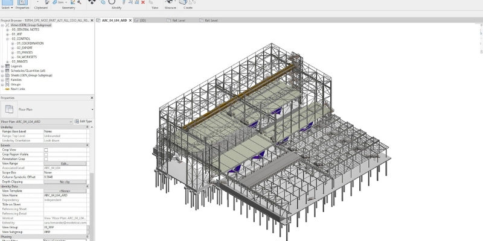This screenshot has width=483, height=241.
Task: Switch to the first Ref. Level tab
Action: 179,20
